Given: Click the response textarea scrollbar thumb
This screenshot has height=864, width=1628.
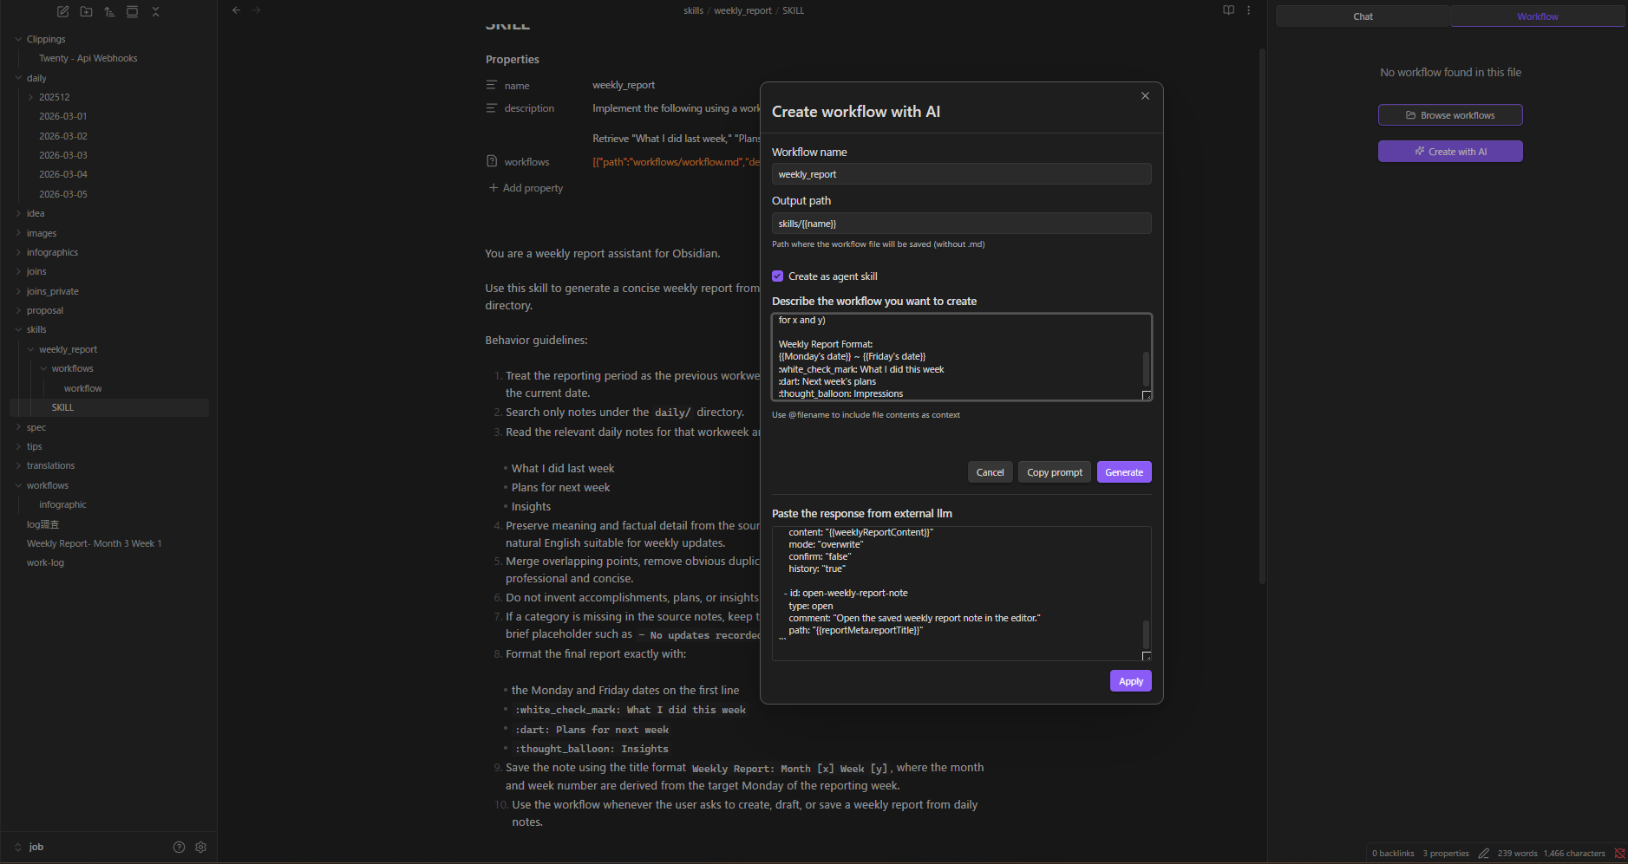Looking at the screenshot, I should (1146, 634).
